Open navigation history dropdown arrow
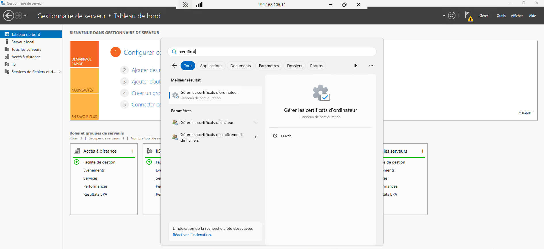 tap(25, 15)
